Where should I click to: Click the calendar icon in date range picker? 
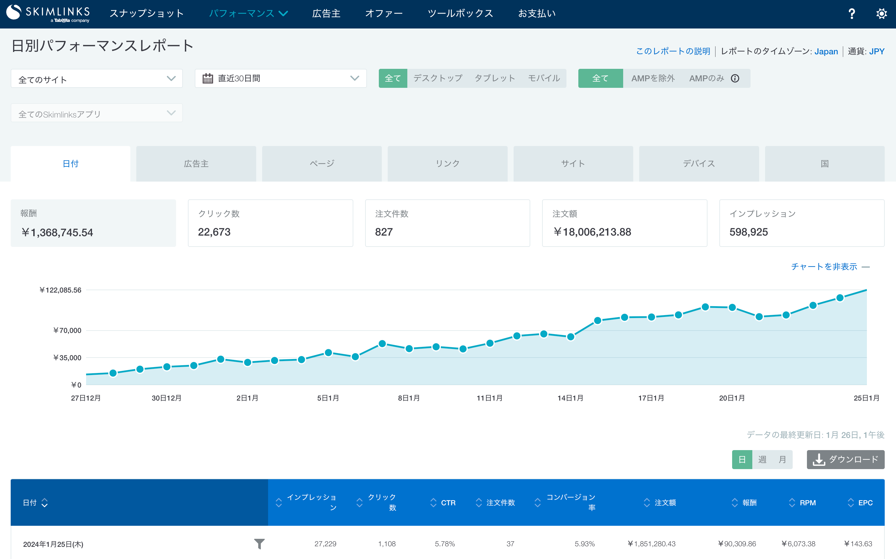click(208, 78)
